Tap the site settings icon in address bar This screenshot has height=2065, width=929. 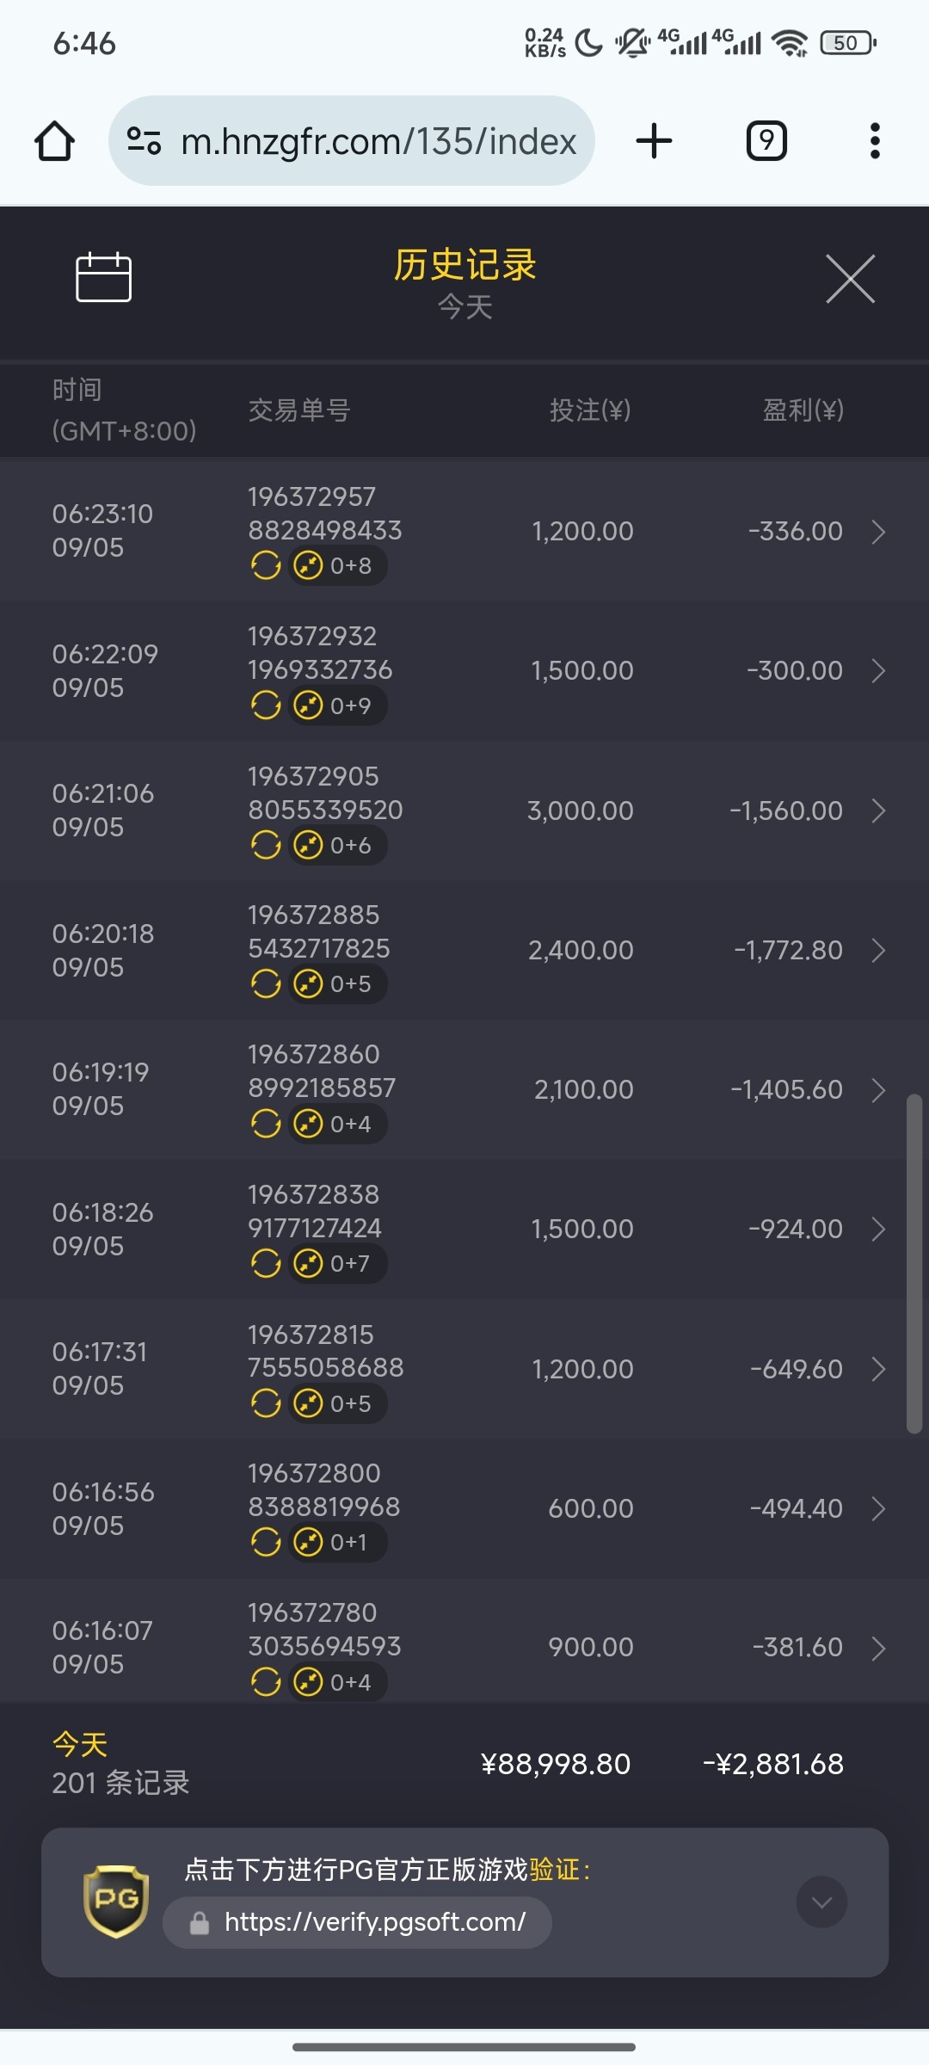[x=145, y=141]
